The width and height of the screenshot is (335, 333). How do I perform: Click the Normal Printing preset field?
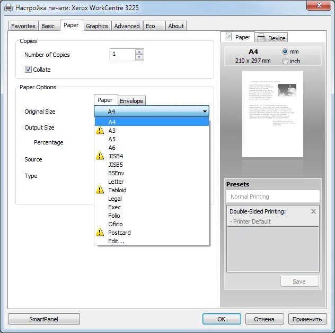pyautogui.click(x=273, y=197)
